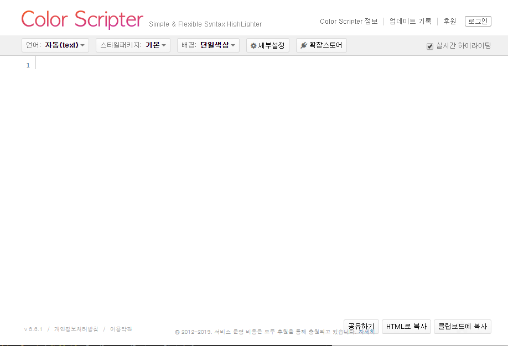Click the Simple & Flexible Syntax HighLighter tagline
508x346 pixels.
pyautogui.click(x=205, y=24)
